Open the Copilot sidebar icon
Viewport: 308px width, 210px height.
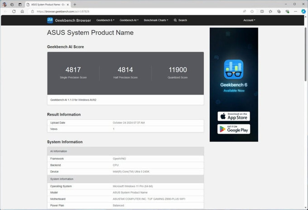[303, 11]
